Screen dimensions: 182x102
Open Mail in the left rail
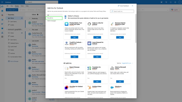pos(2,7)
